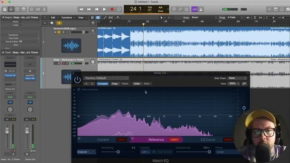Click the red Record button

pos(112,9)
